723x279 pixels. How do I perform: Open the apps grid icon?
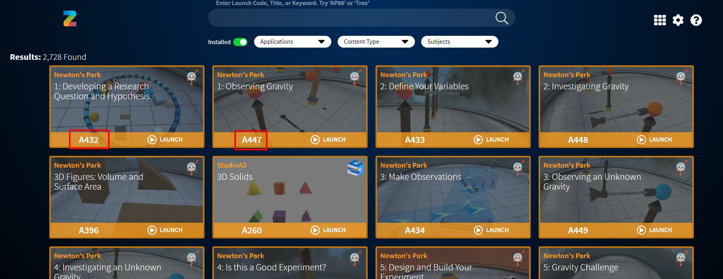click(660, 20)
